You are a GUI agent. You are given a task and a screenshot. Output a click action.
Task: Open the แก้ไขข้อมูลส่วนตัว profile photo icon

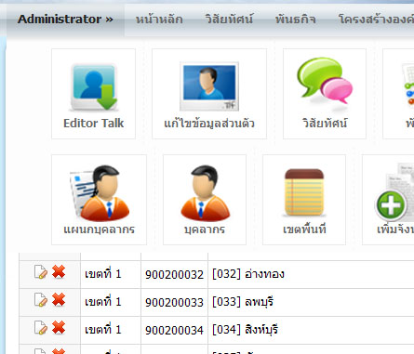coord(209,86)
